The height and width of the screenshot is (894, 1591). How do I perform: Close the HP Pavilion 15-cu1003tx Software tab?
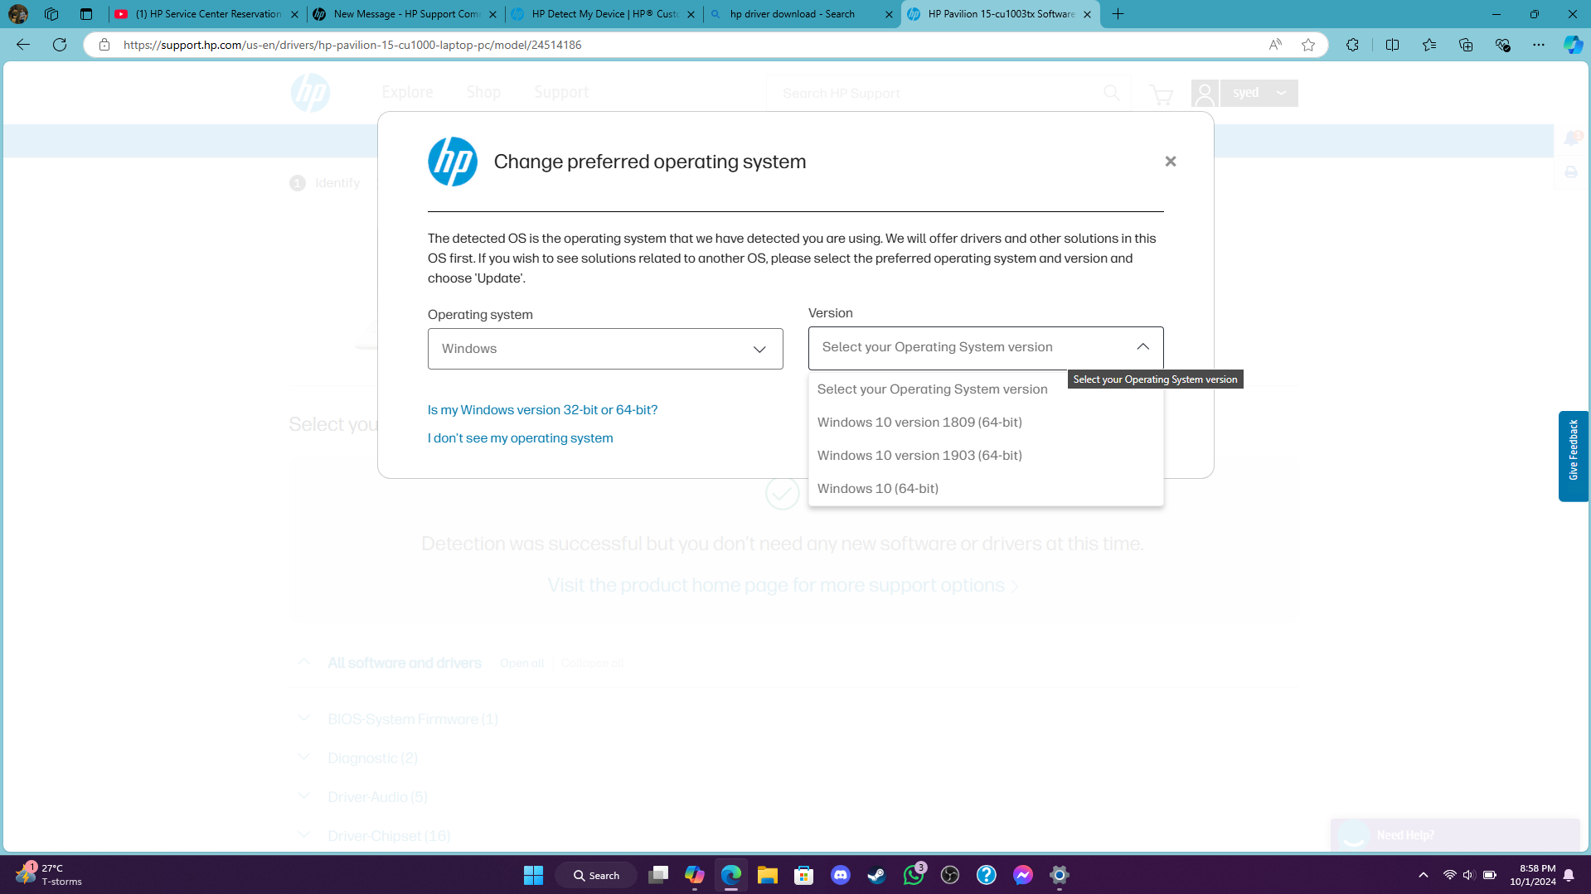[x=1087, y=14]
